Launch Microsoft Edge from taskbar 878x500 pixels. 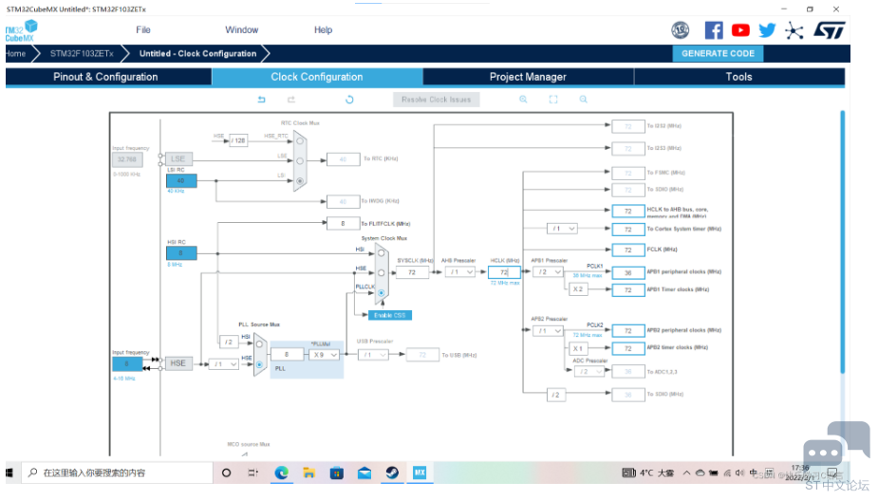click(x=281, y=473)
